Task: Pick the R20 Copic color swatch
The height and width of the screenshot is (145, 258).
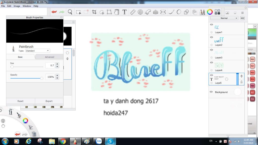Action: [252, 59]
